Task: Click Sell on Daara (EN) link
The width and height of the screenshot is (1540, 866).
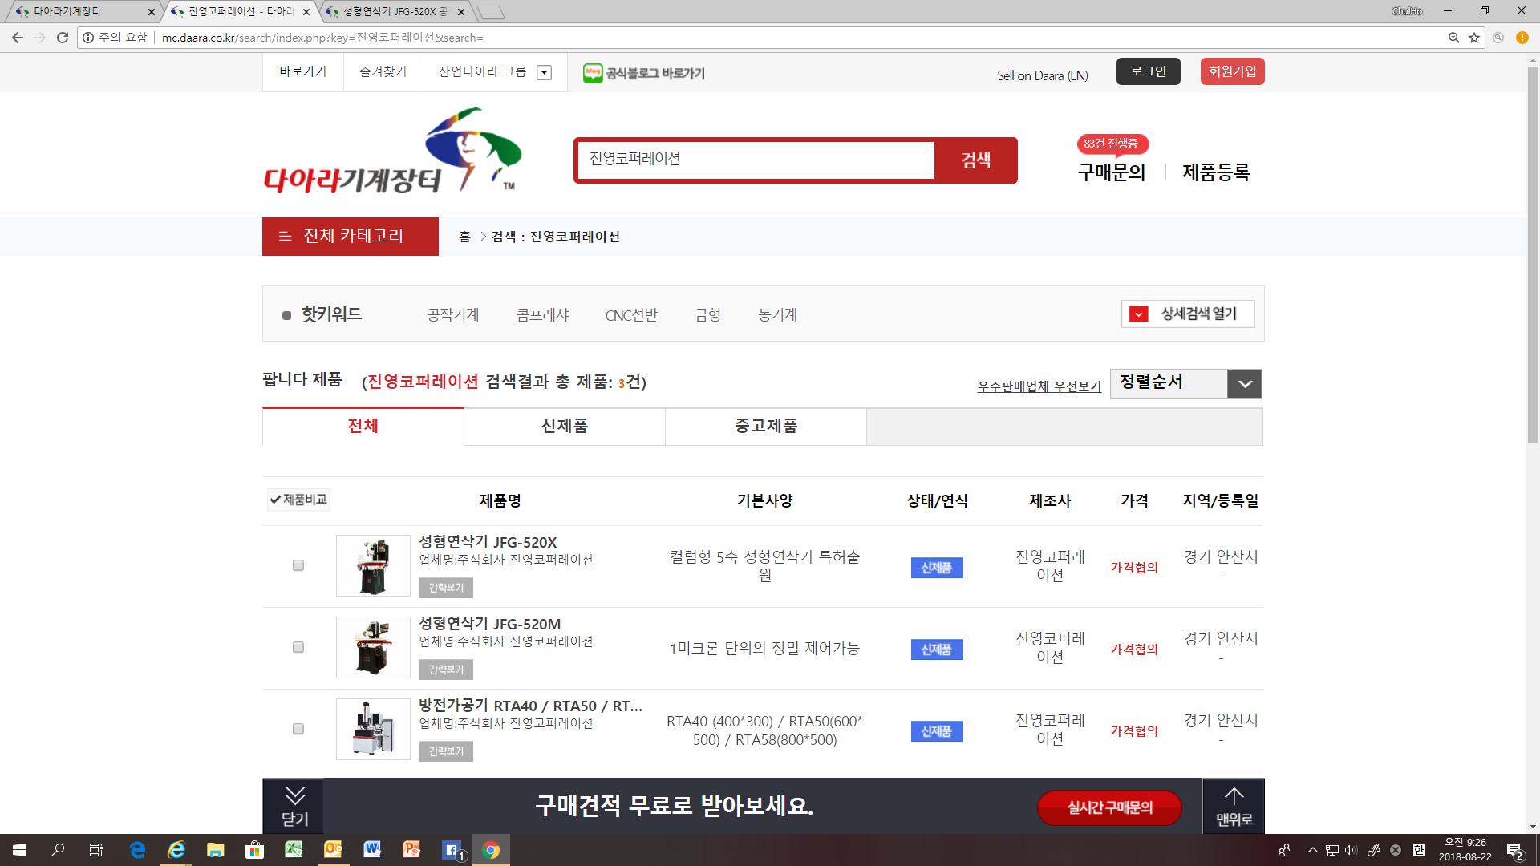Action: click(x=1043, y=75)
